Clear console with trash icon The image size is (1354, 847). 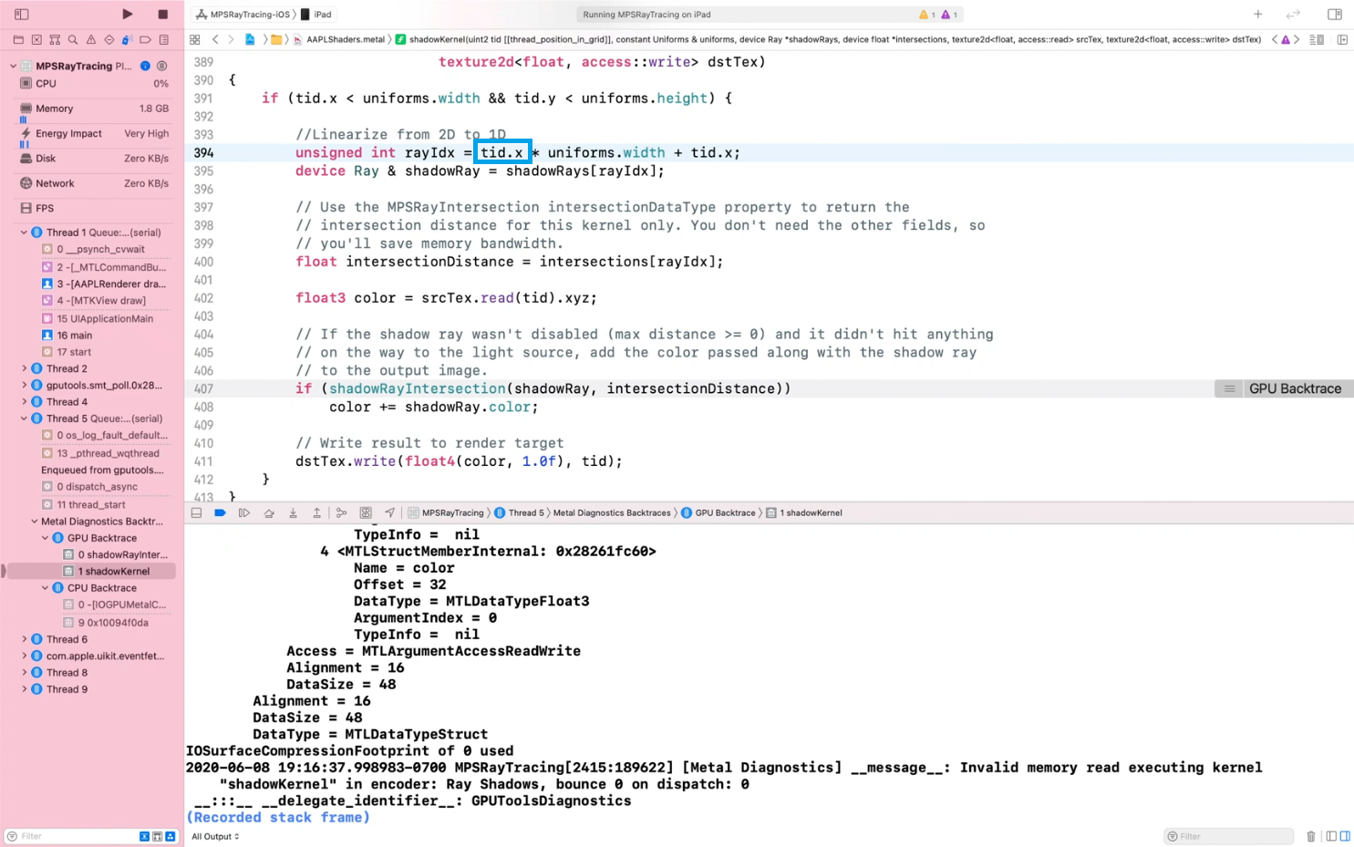click(x=1311, y=836)
